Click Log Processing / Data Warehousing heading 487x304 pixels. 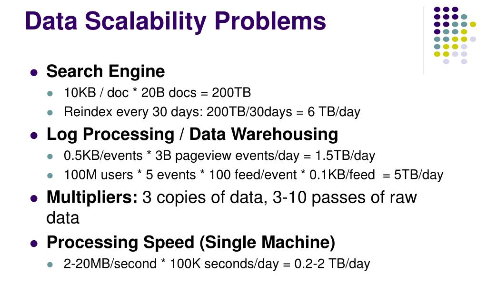[x=192, y=135]
